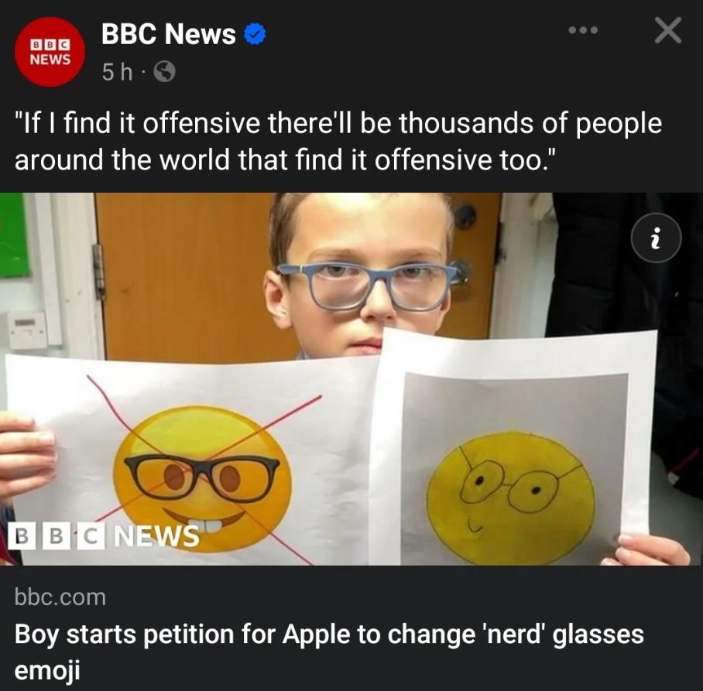Click the door lock in photo

pyautogui.click(x=465, y=216)
